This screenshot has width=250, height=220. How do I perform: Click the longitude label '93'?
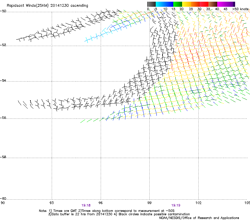[x=52, y=203]
